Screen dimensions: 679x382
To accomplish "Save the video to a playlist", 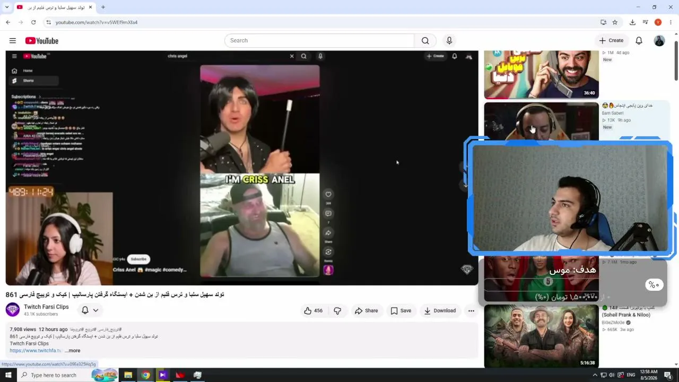I will 401,311.
